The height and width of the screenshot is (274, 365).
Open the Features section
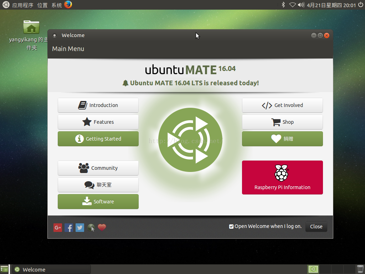[98, 122]
